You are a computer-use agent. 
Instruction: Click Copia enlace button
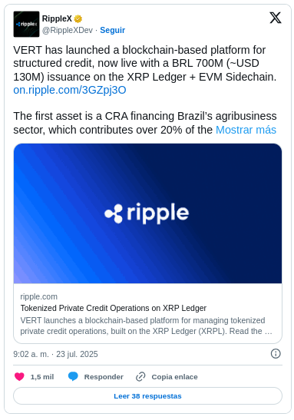tap(174, 377)
